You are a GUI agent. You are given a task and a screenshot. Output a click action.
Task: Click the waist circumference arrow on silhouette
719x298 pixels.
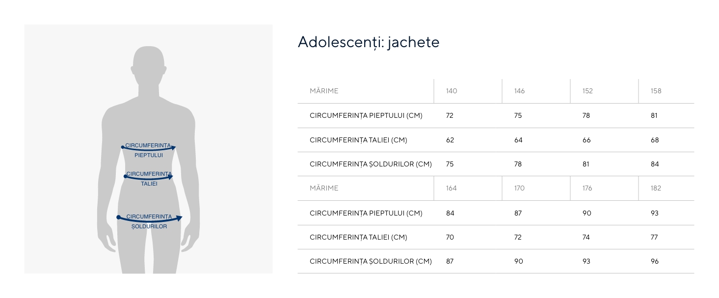point(149,177)
